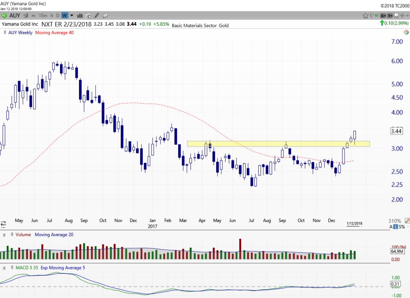Image resolution: width=410 pixels, height=298 pixels.
Task: Click the notes icon beside the pencil
Action: point(105,15)
